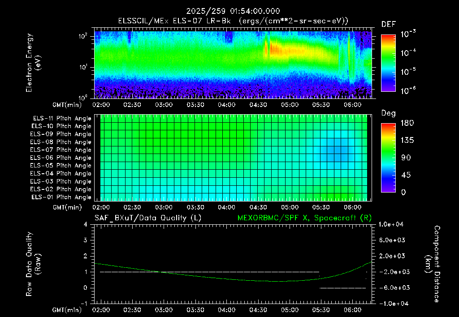Select the ELS-03 Pitch Angle row label
This screenshot has height=317, width=459.
(x=61, y=181)
